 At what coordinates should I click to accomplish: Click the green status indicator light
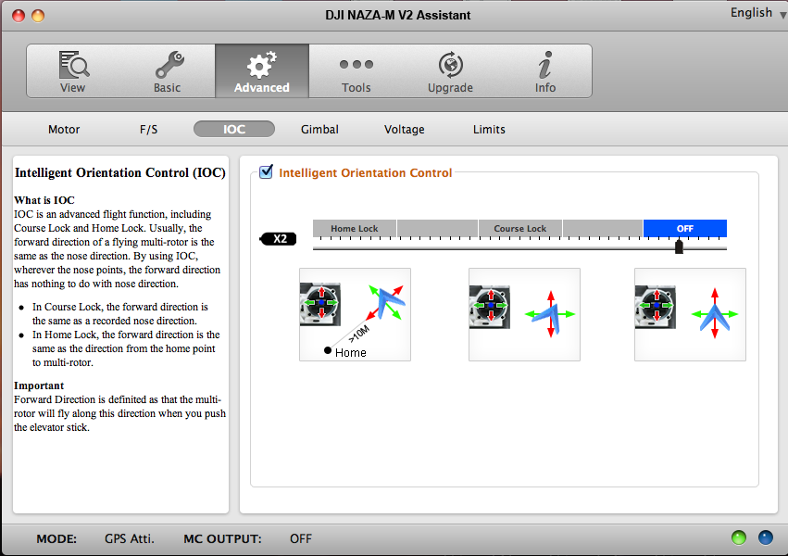pos(739,537)
